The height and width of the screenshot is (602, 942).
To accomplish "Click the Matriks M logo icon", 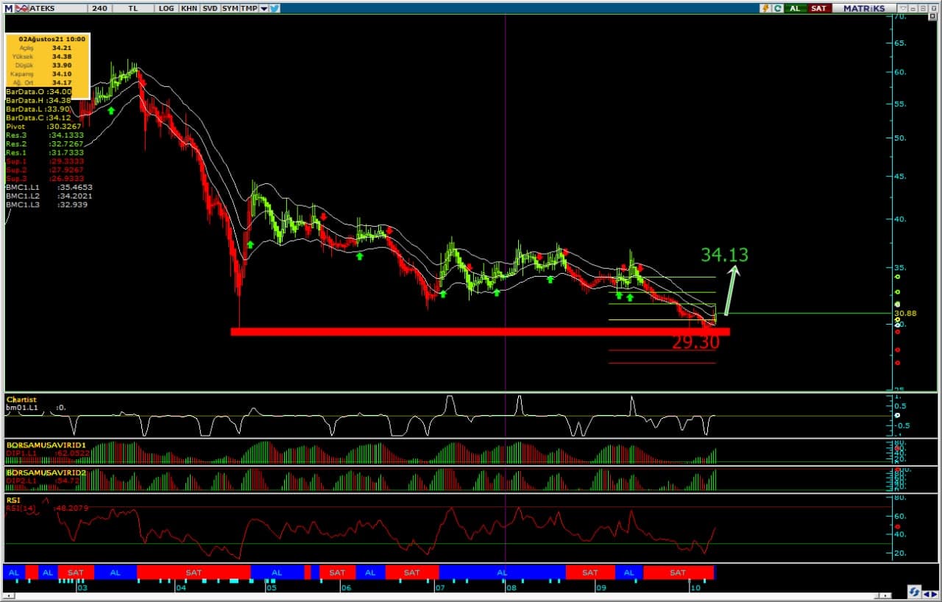I will tap(9, 8).
